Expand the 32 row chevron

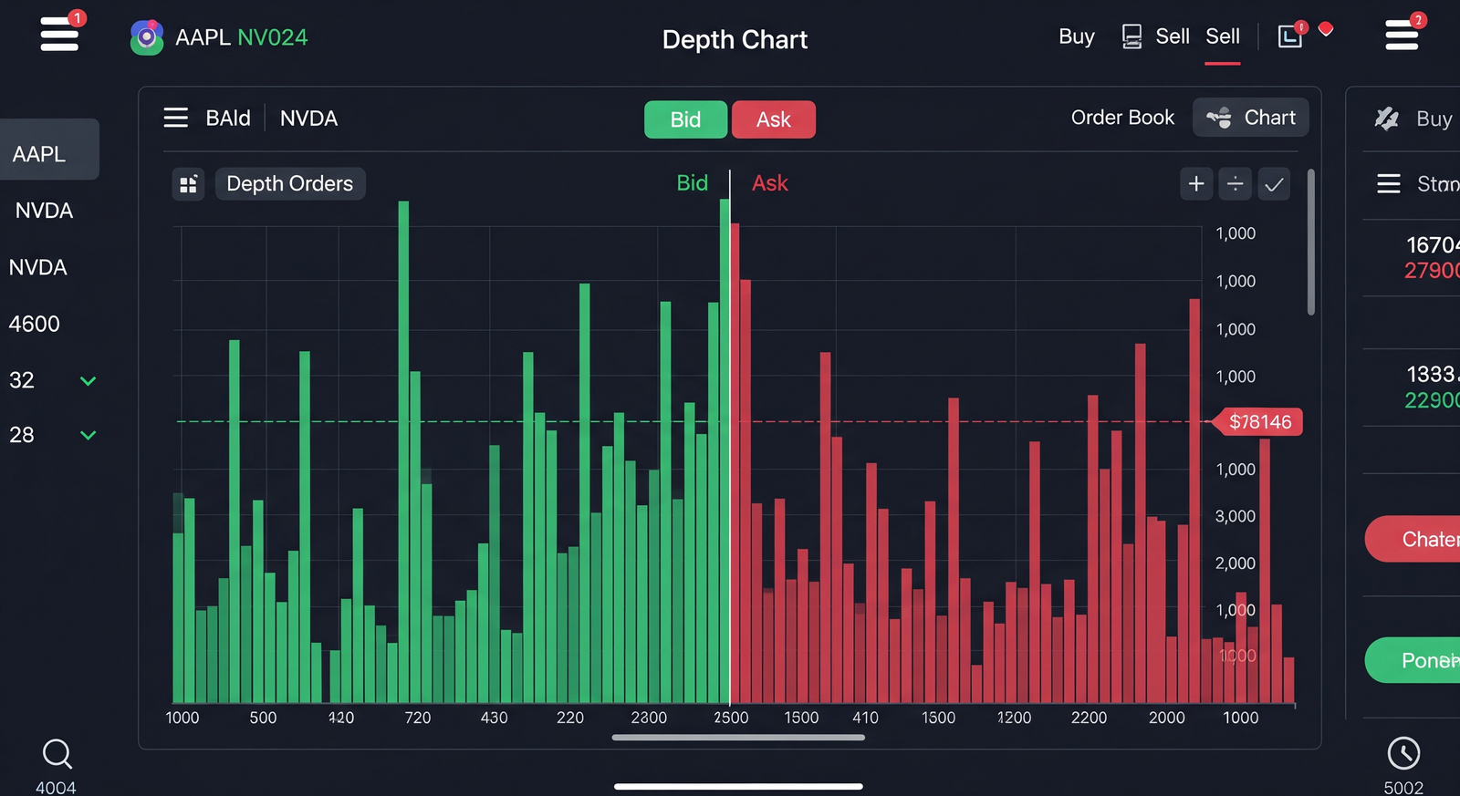tap(88, 381)
